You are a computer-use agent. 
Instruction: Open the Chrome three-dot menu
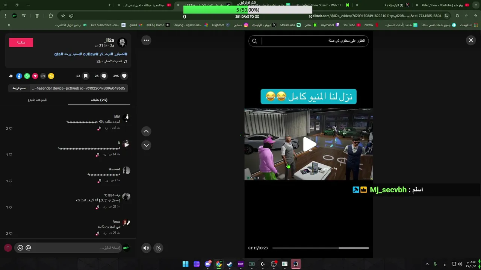click(x=5, y=16)
